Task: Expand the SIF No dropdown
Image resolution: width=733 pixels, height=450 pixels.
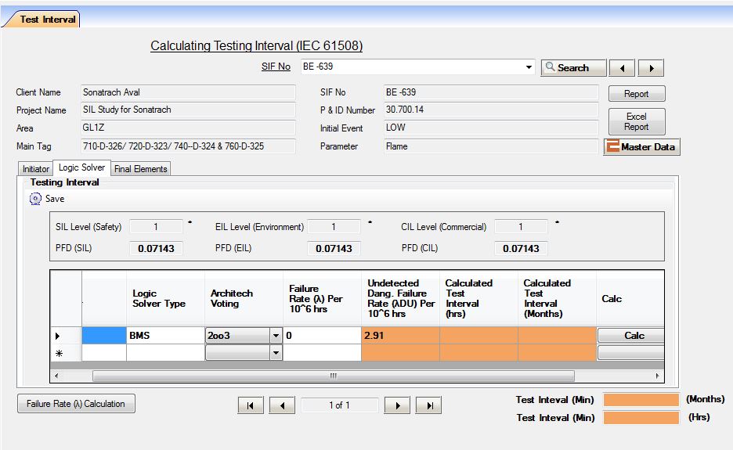Action: [529, 67]
